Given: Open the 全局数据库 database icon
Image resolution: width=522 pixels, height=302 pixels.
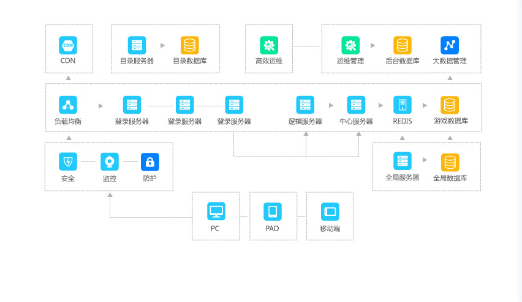Looking at the screenshot, I should tap(450, 162).
